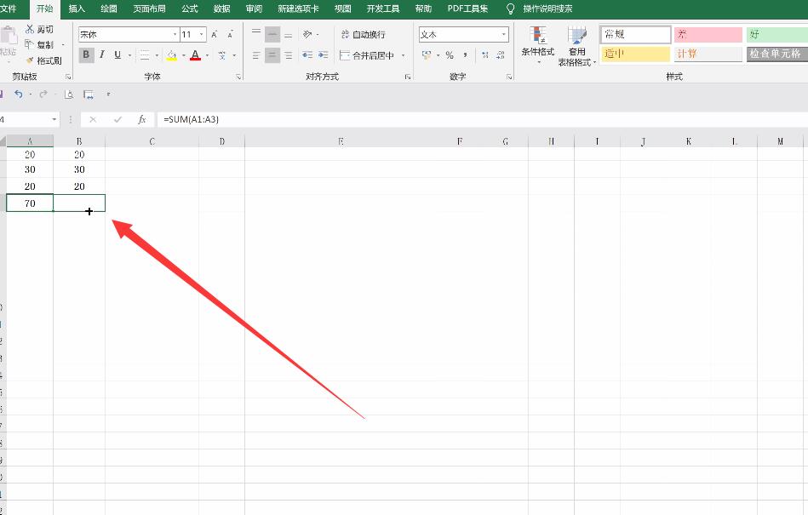Toggle bottom vertical alignment
The width and height of the screenshot is (808, 515).
click(x=288, y=35)
